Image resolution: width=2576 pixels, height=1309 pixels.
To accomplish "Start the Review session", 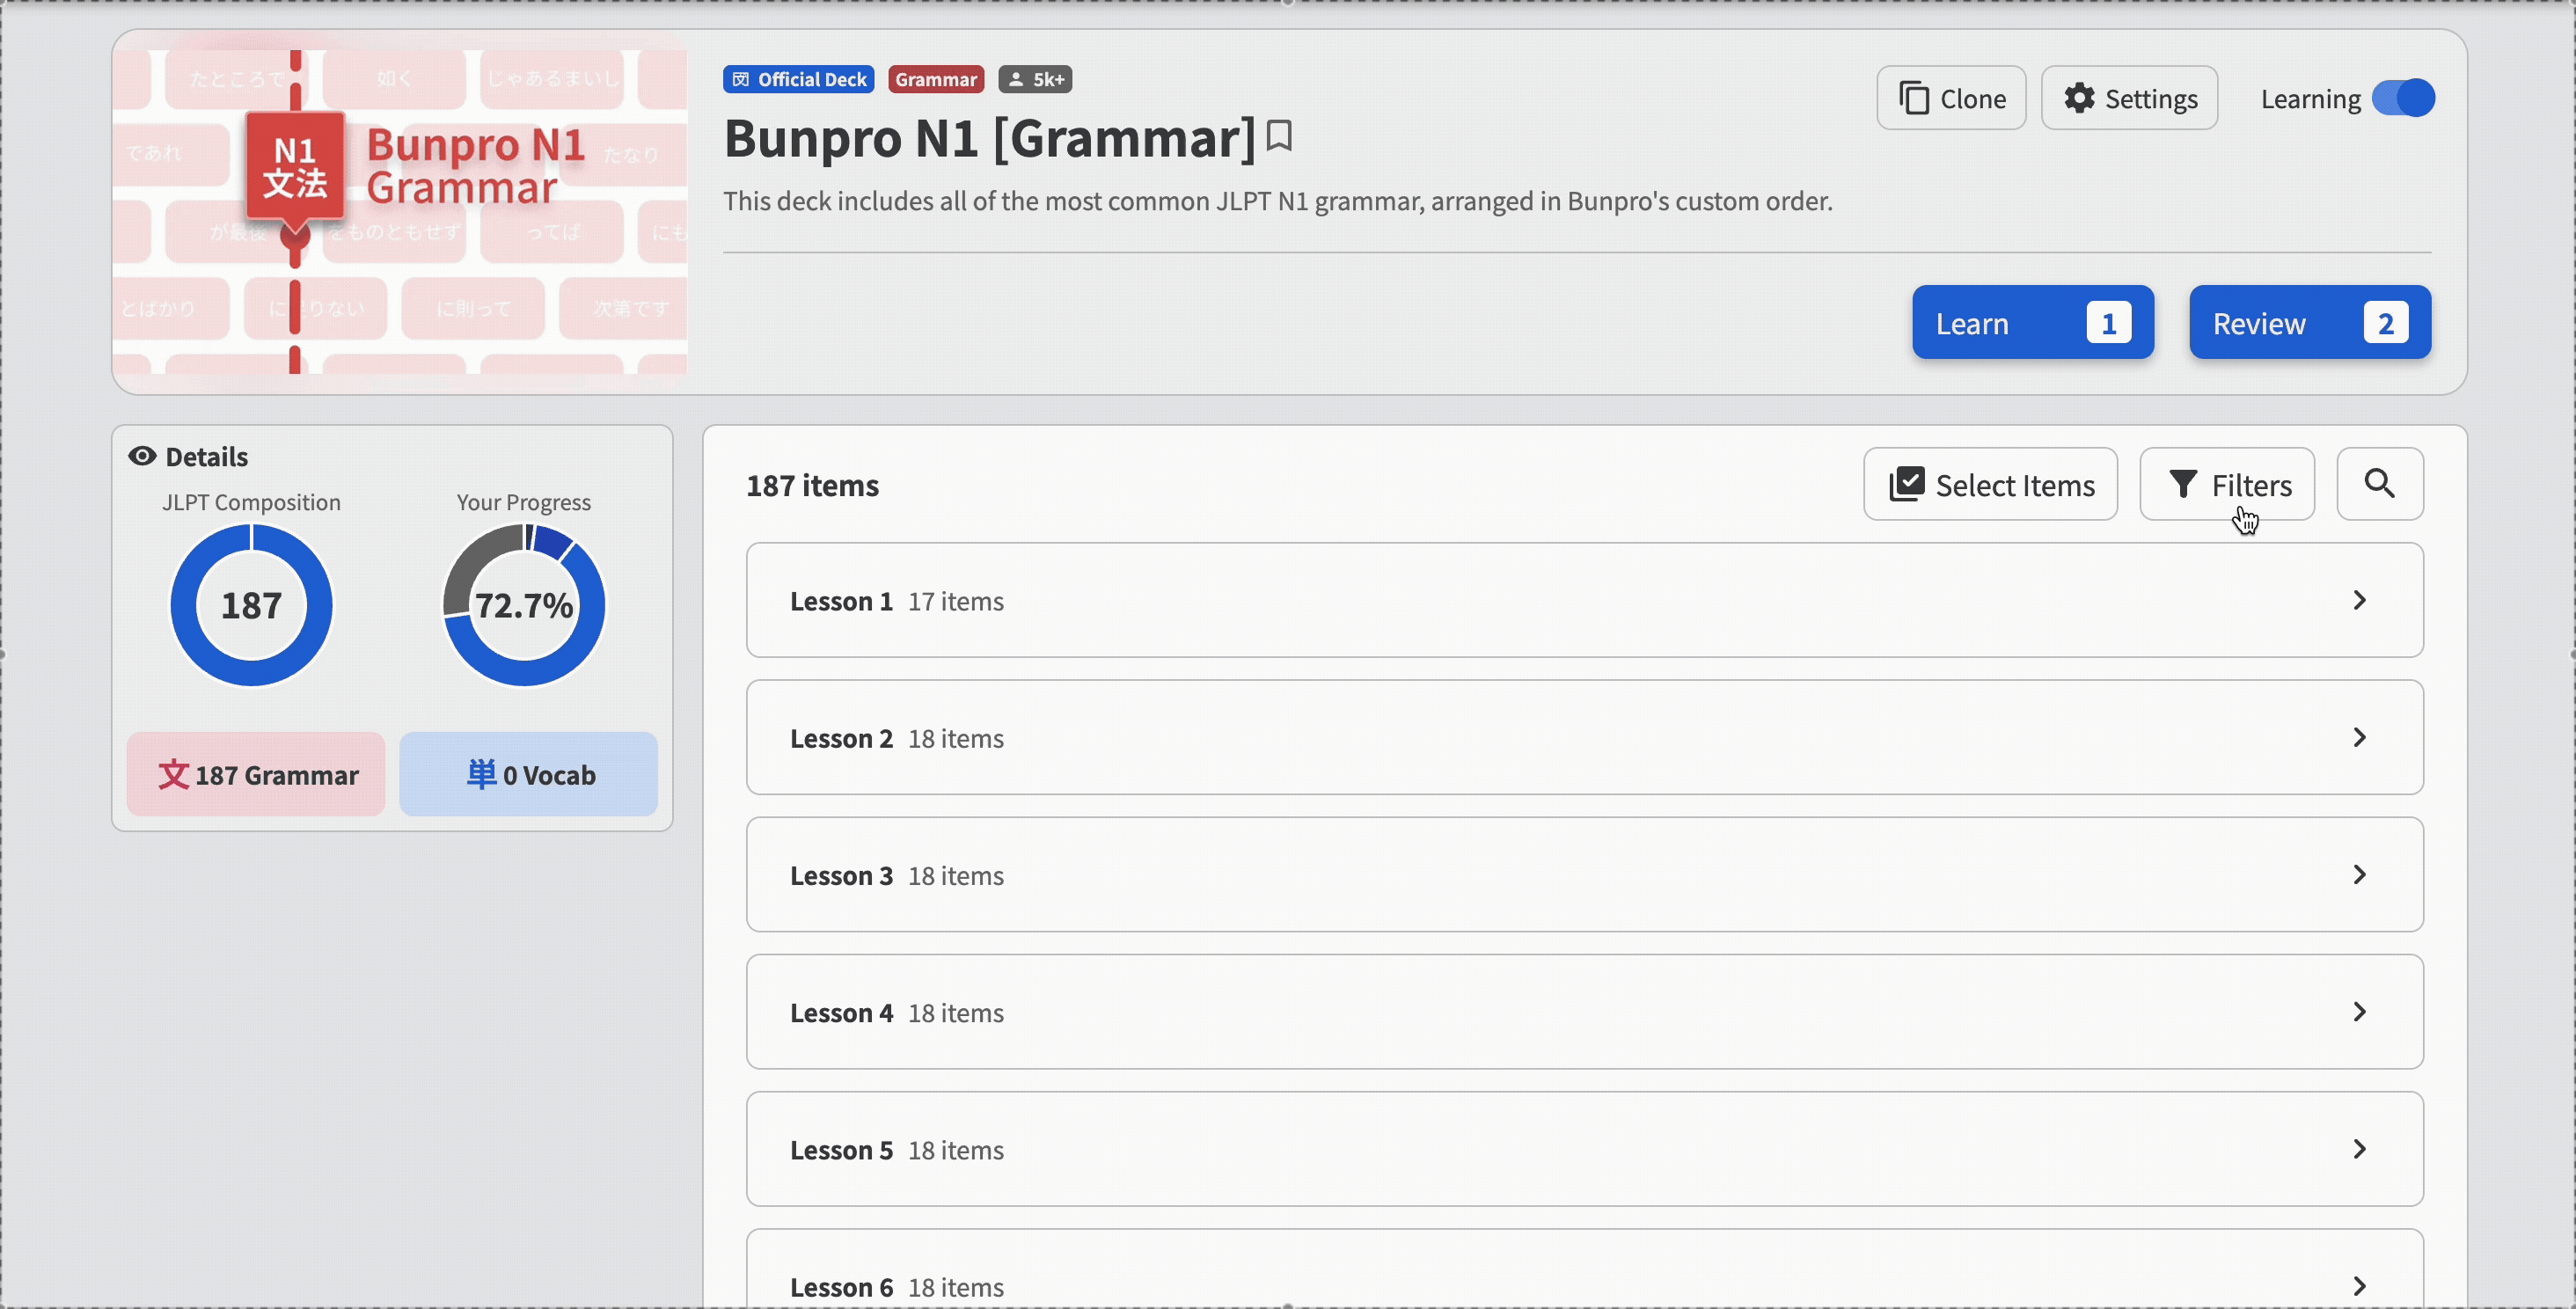I will 2309,322.
